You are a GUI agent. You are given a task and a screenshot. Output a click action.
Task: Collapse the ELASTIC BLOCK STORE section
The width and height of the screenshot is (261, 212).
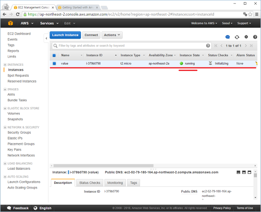(5, 109)
